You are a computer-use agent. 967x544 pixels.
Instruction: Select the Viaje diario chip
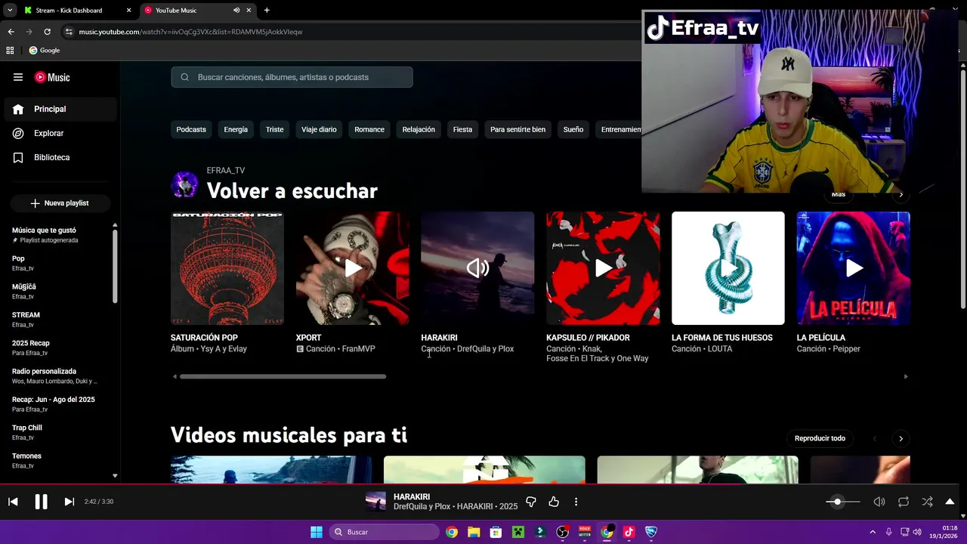[319, 129]
